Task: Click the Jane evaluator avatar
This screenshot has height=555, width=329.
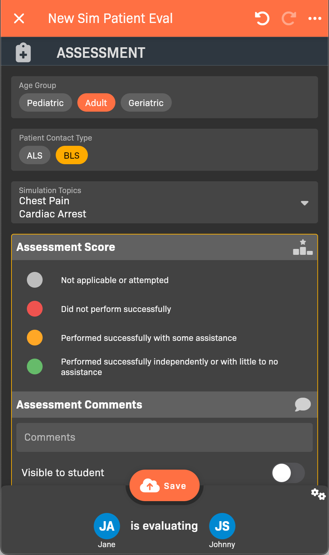Action: (x=107, y=526)
